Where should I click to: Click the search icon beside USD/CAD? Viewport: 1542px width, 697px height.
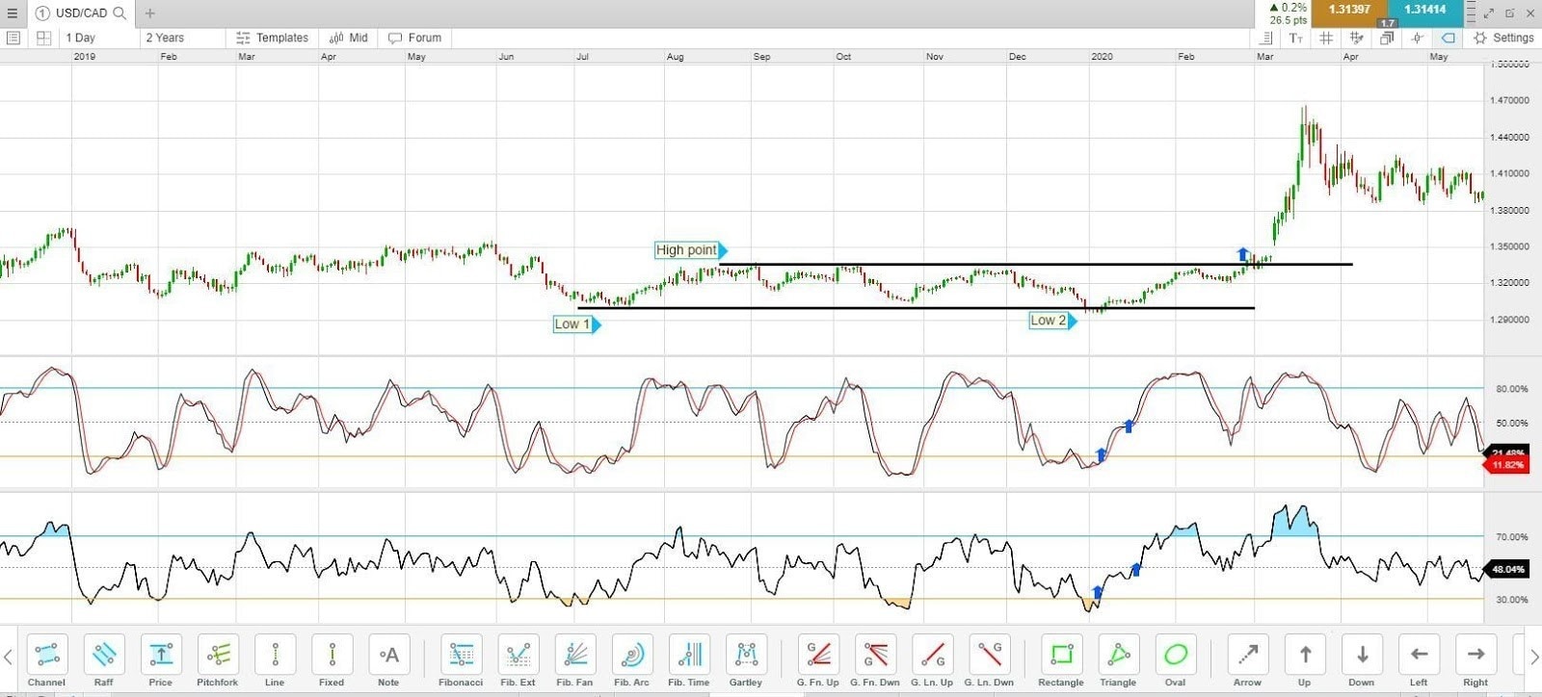120,13
